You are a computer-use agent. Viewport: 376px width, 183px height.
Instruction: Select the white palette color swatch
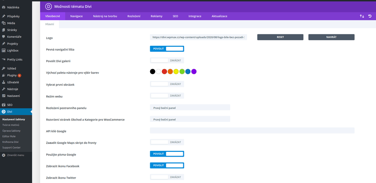tap(159, 71)
